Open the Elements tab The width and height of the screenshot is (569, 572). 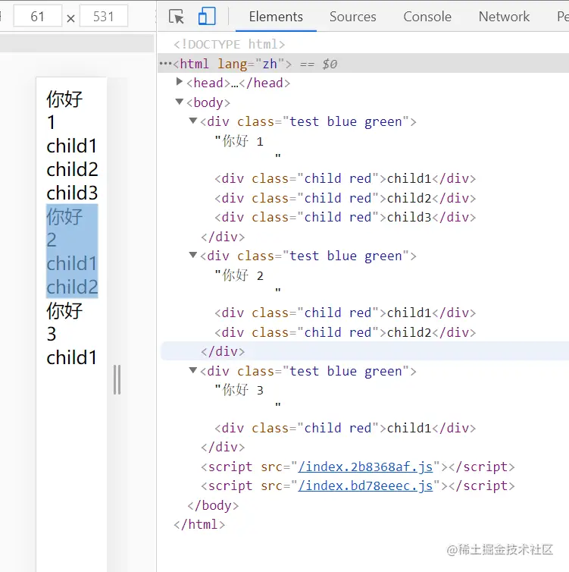[276, 17]
